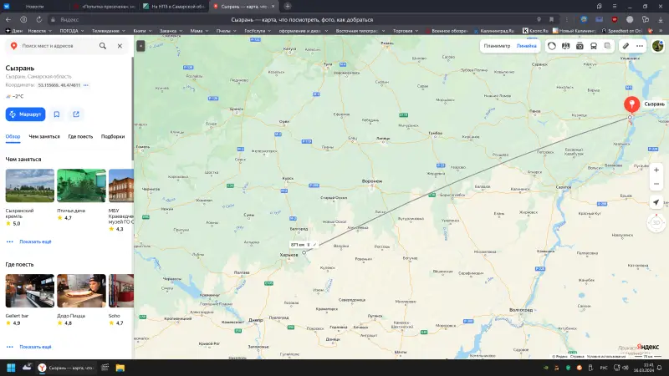Click the traffic layer icon
The height and width of the screenshot is (376, 669).
pyautogui.click(x=552, y=46)
